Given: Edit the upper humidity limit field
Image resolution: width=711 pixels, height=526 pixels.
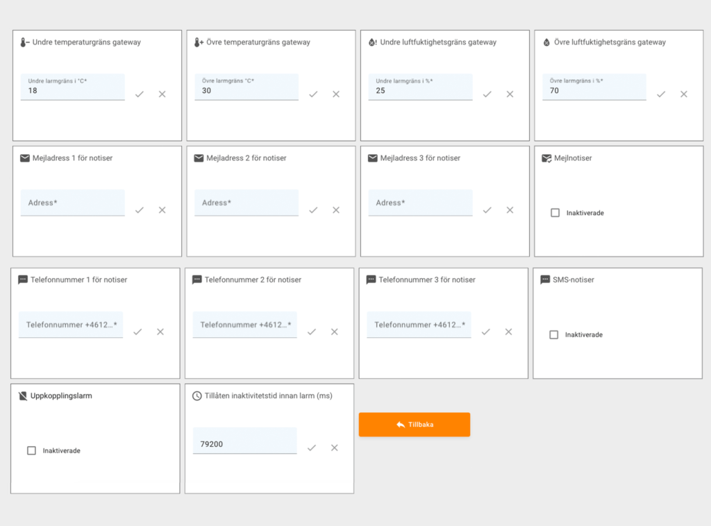Looking at the screenshot, I should point(594,90).
